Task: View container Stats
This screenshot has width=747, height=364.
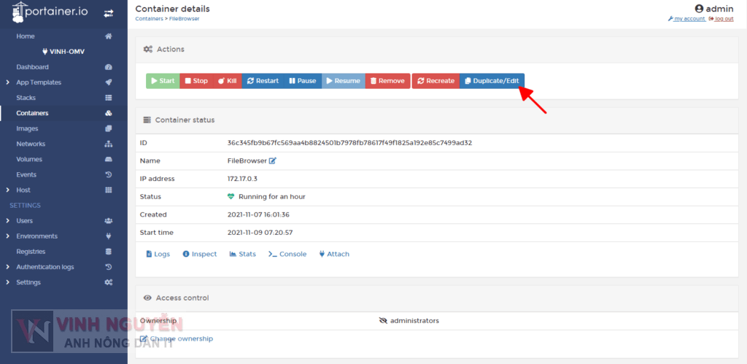Action: pos(242,255)
